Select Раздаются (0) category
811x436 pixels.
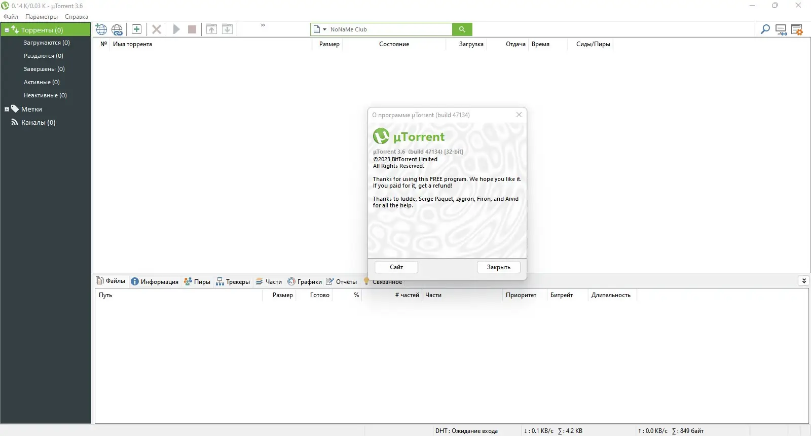pos(44,56)
